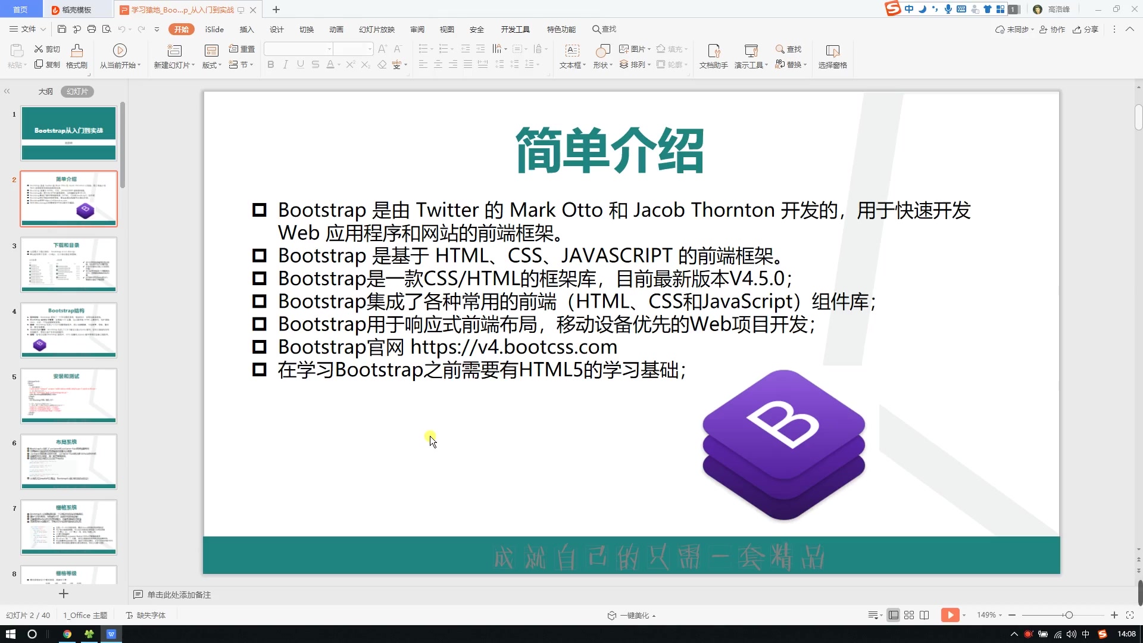The image size is (1143, 643).
Task: Align text center icon
Action: pyautogui.click(x=438, y=64)
